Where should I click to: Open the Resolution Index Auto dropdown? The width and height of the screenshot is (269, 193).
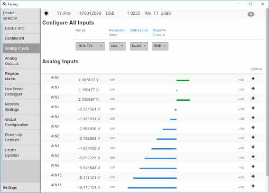117,46
